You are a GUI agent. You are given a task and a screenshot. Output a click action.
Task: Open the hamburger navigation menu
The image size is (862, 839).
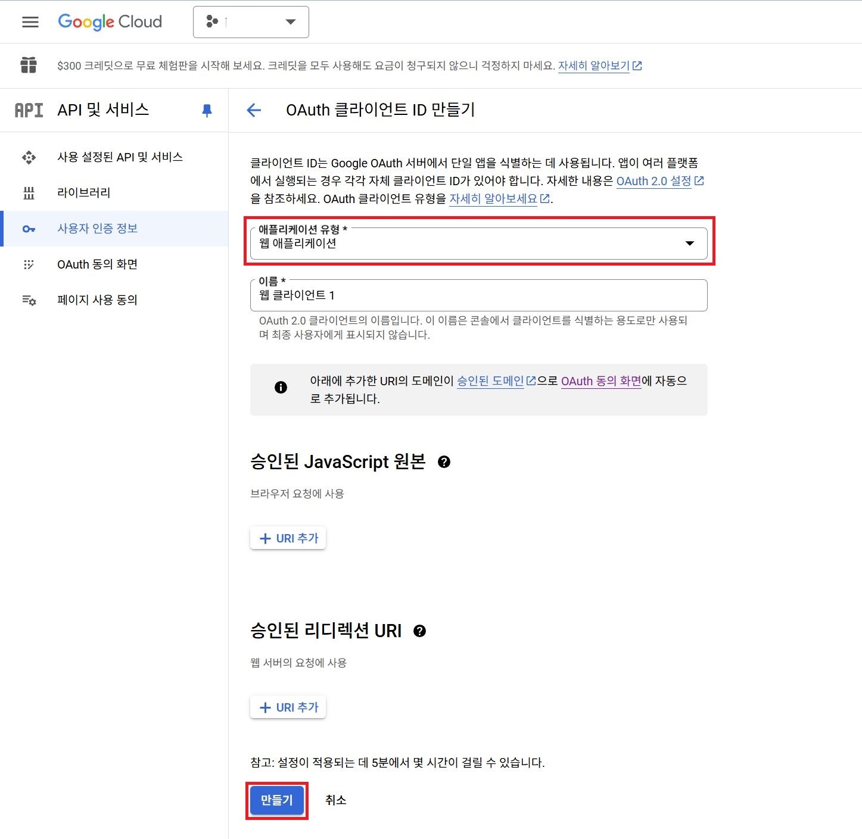30,22
